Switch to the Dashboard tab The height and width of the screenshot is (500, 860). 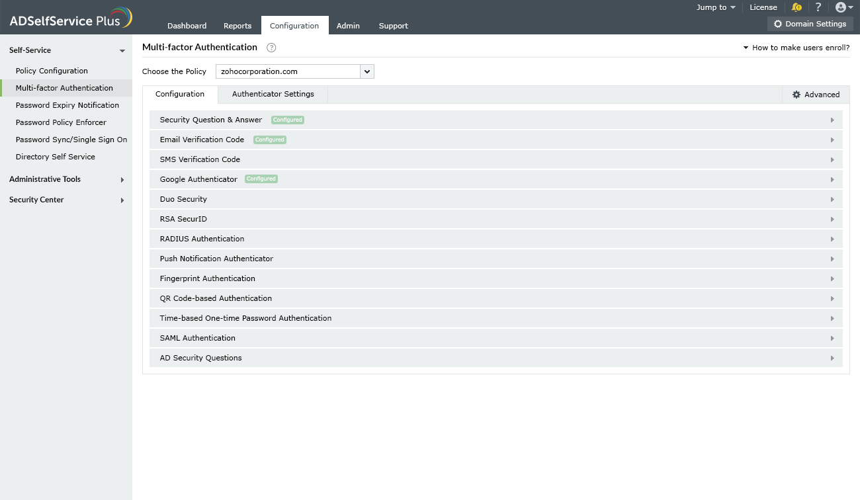point(187,26)
